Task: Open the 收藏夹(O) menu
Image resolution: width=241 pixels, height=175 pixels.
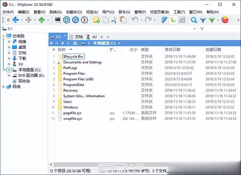Action: 74,12
